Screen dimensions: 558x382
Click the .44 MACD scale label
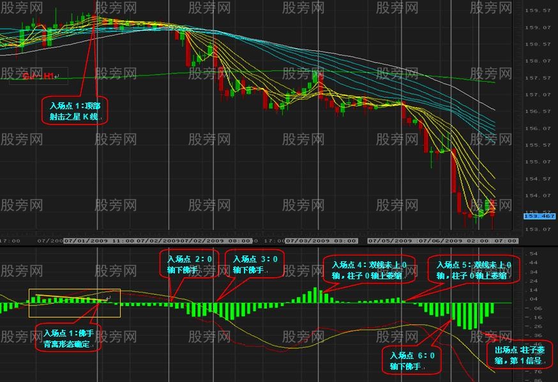point(533,263)
